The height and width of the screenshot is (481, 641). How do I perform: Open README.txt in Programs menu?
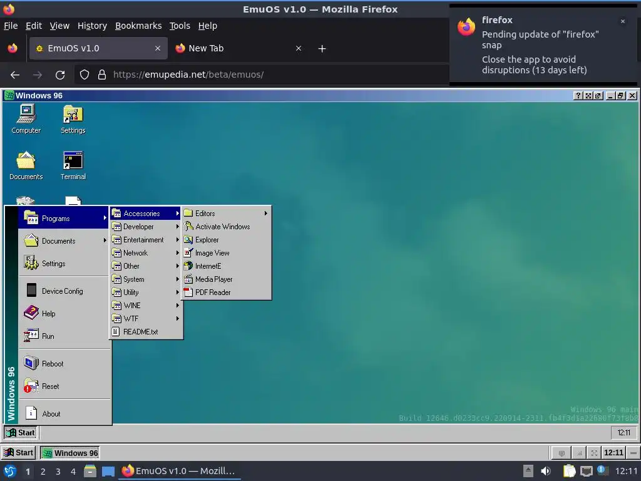coord(146,332)
